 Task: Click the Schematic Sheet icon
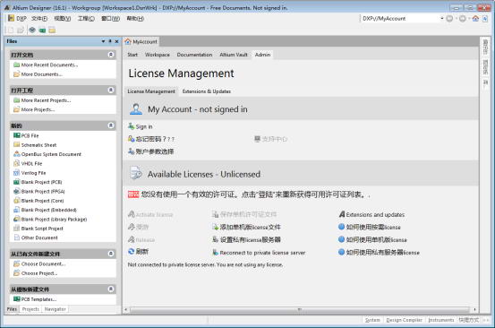[17, 144]
